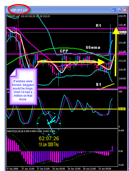Click the digital clock reading 02:07:26
129x171 pixels.
[49, 138]
